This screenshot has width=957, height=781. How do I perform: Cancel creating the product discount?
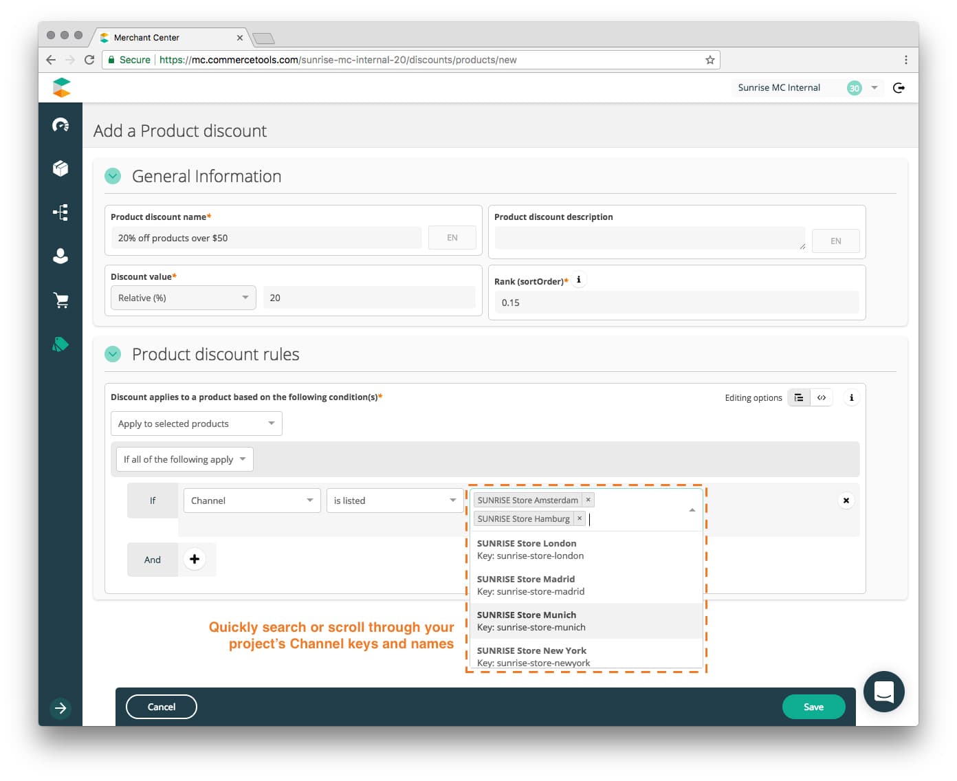coord(161,707)
